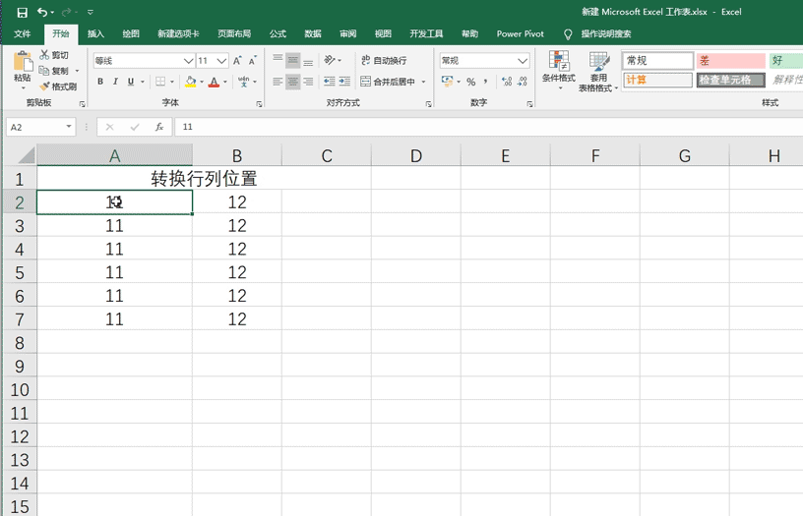This screenshot has height=516, width=803.
Task: Toggle bottom vertical alignment
Action: pos(308,60)
